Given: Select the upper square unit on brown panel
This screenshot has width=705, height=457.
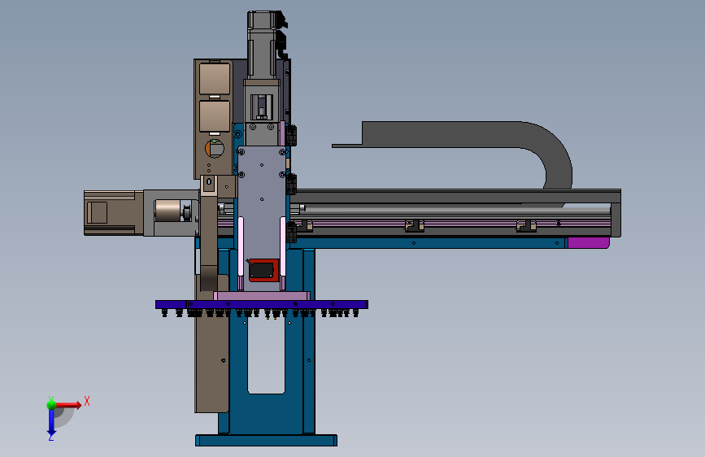Looking at the screenshot, I should coord(215,79).
